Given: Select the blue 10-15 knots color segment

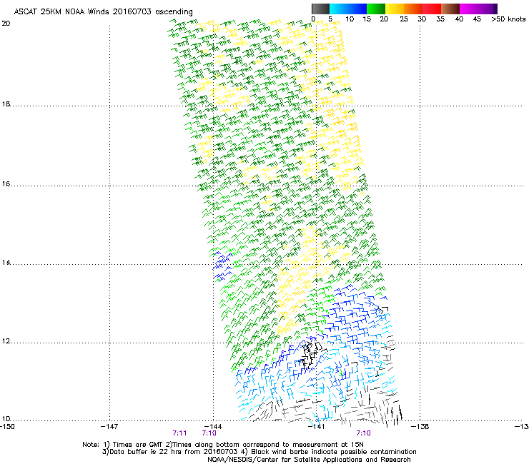Looking at the screenshot, I should [357, 9].
